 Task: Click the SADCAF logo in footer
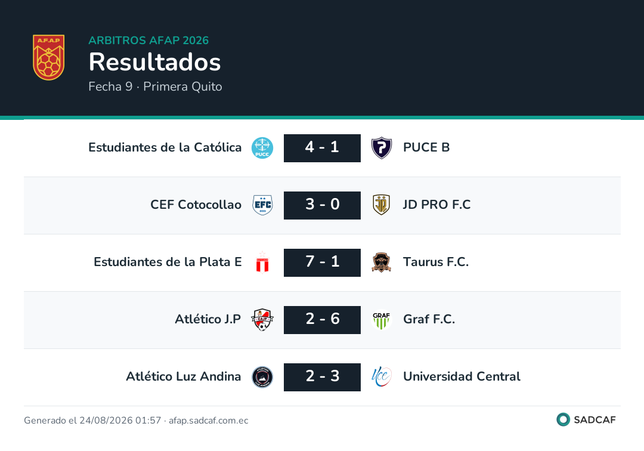pyautogui.click(x=586, y=419)
